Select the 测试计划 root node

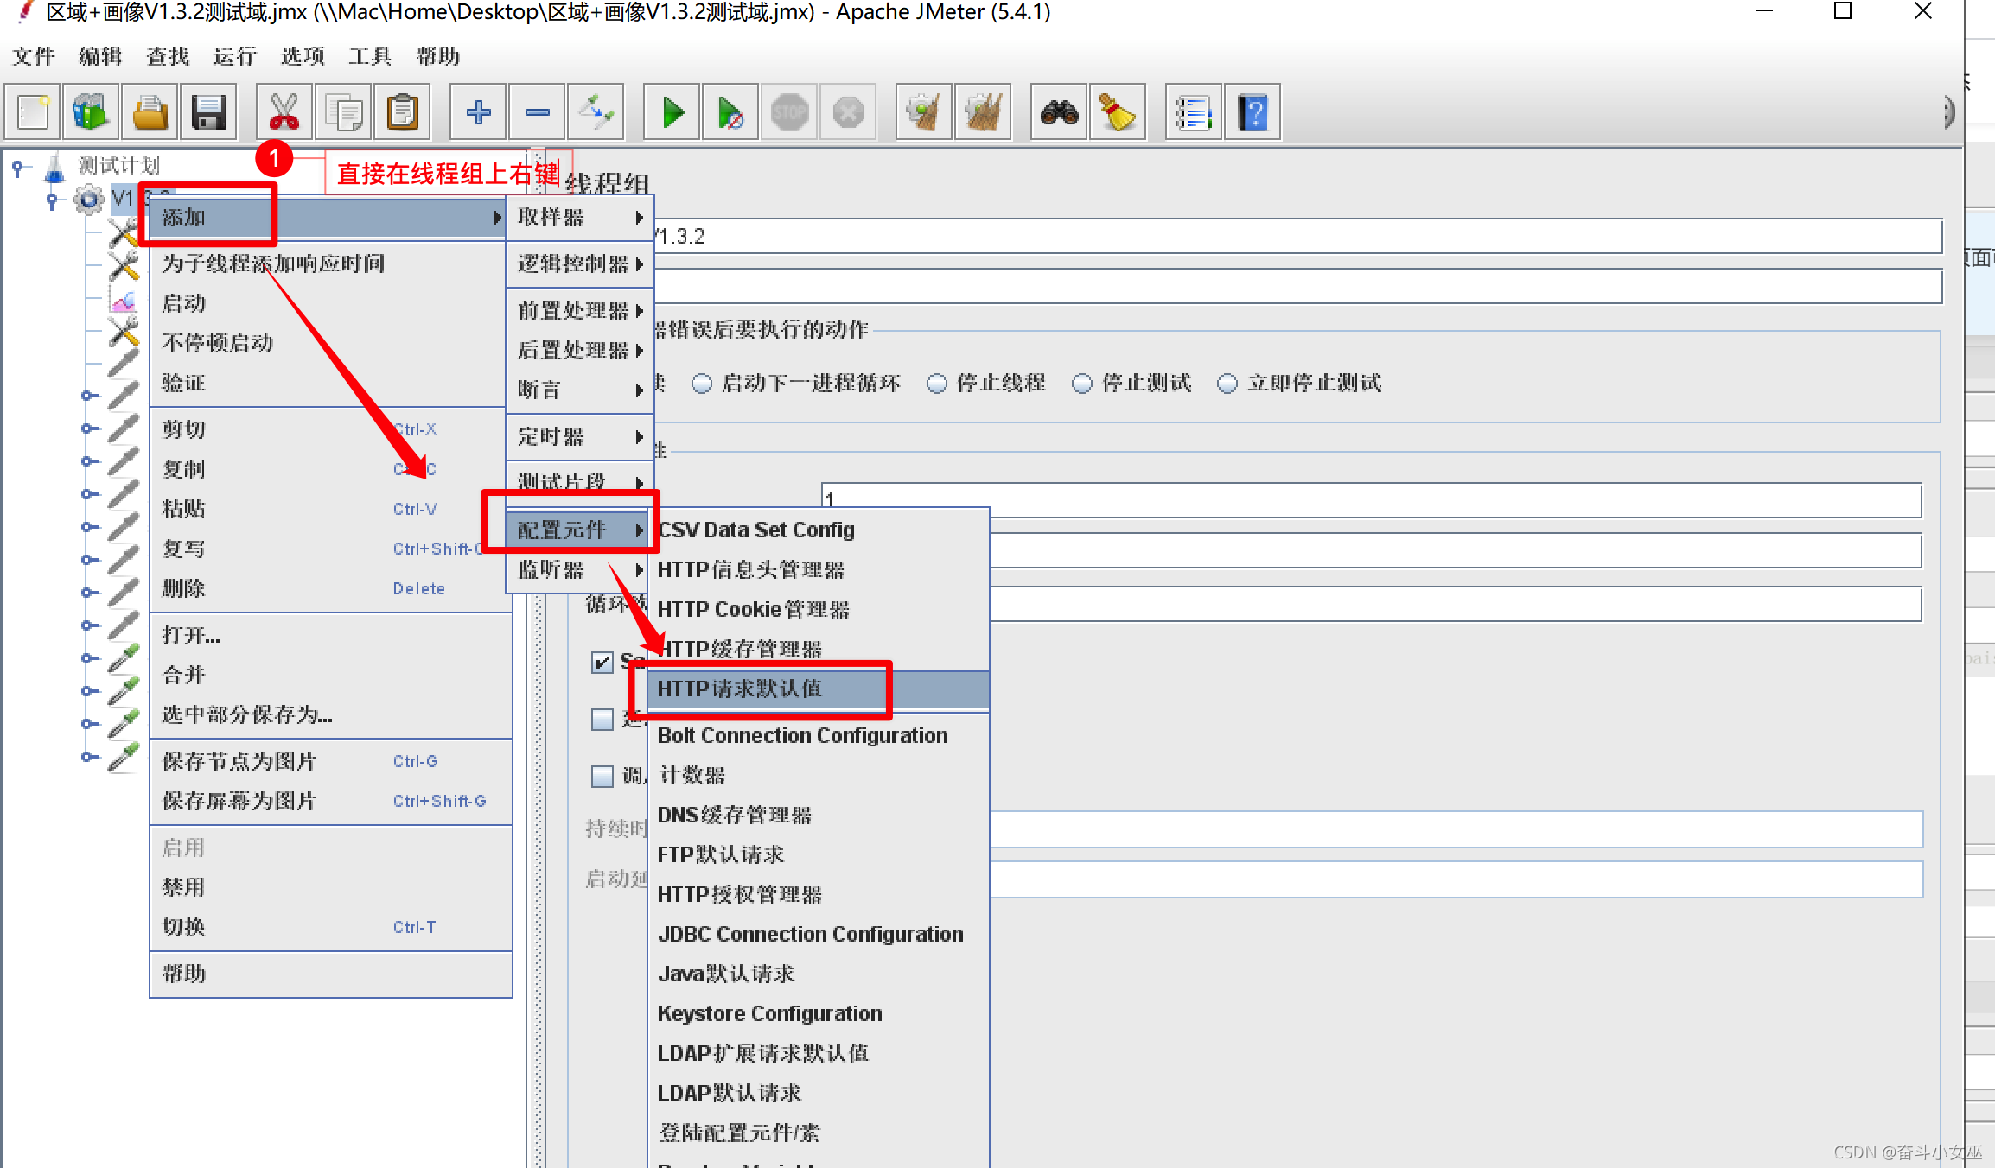pyautogui.click(x=119, y=165)
